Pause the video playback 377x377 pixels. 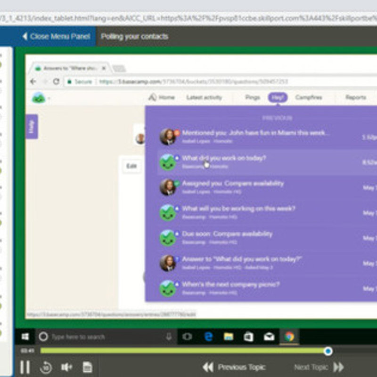(25, 367)
